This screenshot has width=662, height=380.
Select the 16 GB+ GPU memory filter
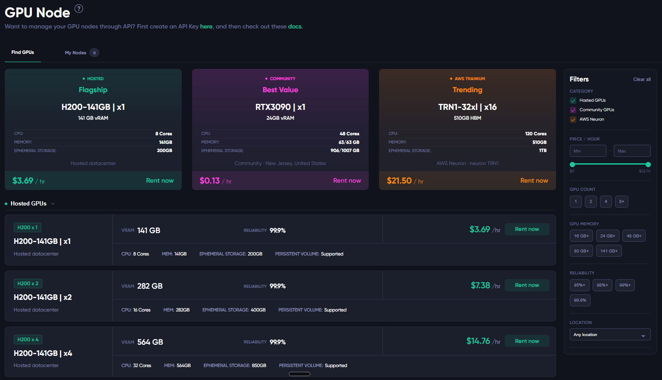tap(581, 236)
